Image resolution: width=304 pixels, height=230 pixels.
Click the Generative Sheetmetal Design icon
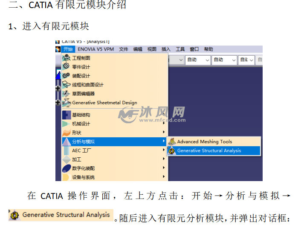click(x=67, y=102)
